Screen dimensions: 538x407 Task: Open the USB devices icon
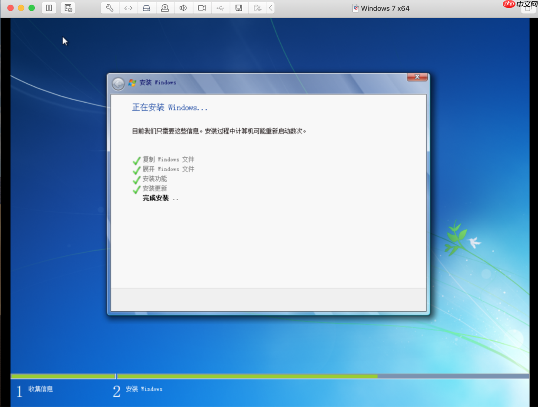click(220, 8)
